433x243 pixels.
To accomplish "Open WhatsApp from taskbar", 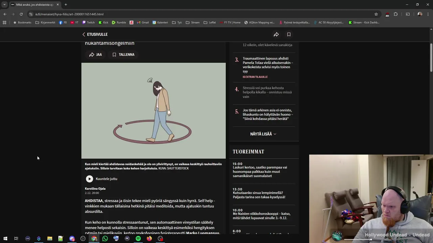I will coord(105,239).
